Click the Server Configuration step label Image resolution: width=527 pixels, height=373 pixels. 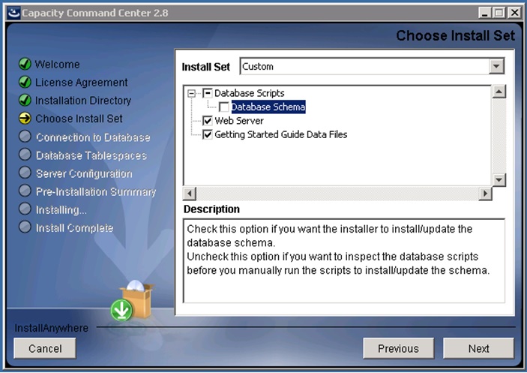tap(84, 173)
